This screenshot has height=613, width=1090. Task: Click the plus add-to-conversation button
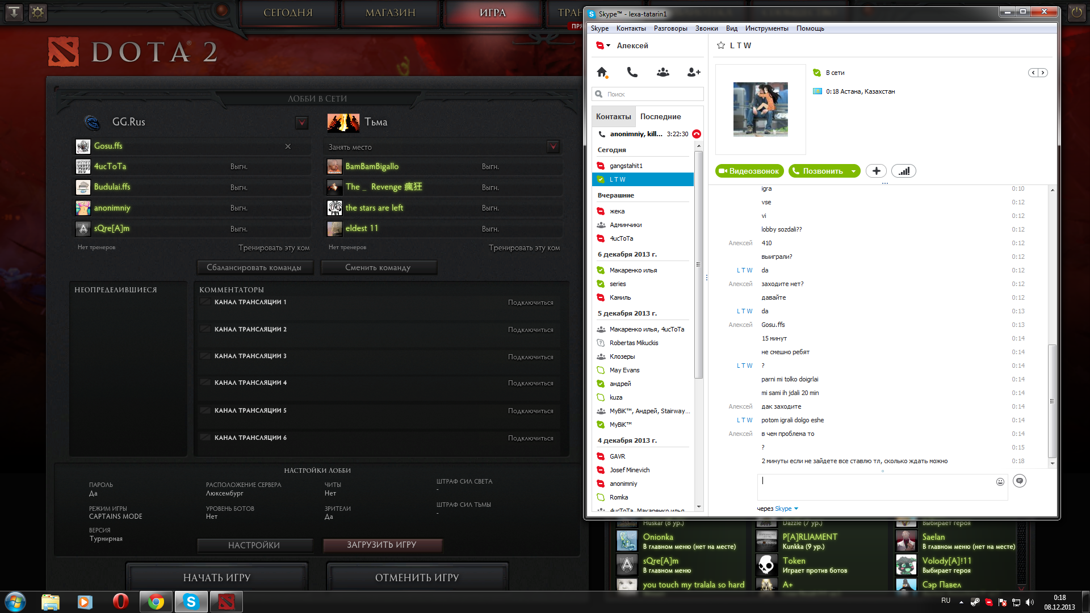pyautogui.click(x=877, y=171)
